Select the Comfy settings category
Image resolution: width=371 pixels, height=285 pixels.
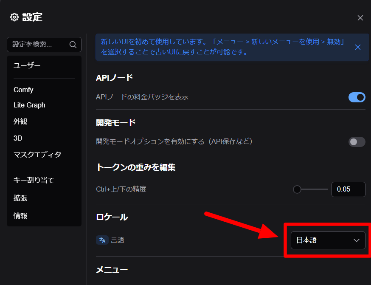(23, 90)
